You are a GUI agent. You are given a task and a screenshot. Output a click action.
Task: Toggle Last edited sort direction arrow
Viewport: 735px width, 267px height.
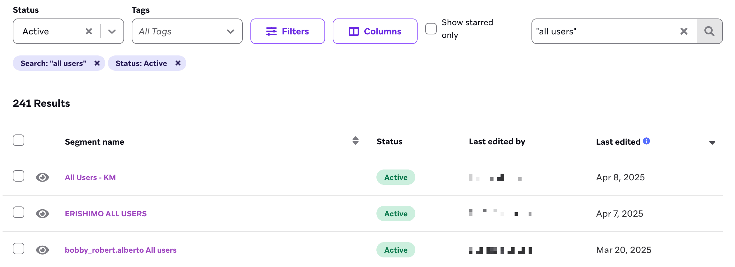(712, 143)
